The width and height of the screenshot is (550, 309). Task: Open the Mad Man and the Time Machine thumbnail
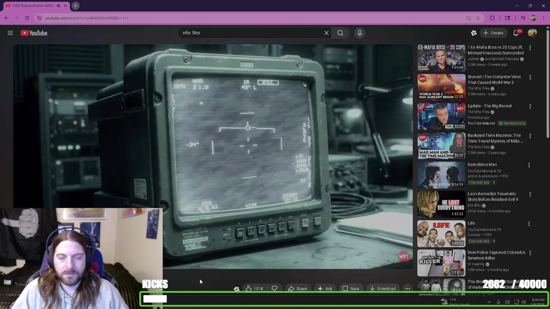[441, 145]
